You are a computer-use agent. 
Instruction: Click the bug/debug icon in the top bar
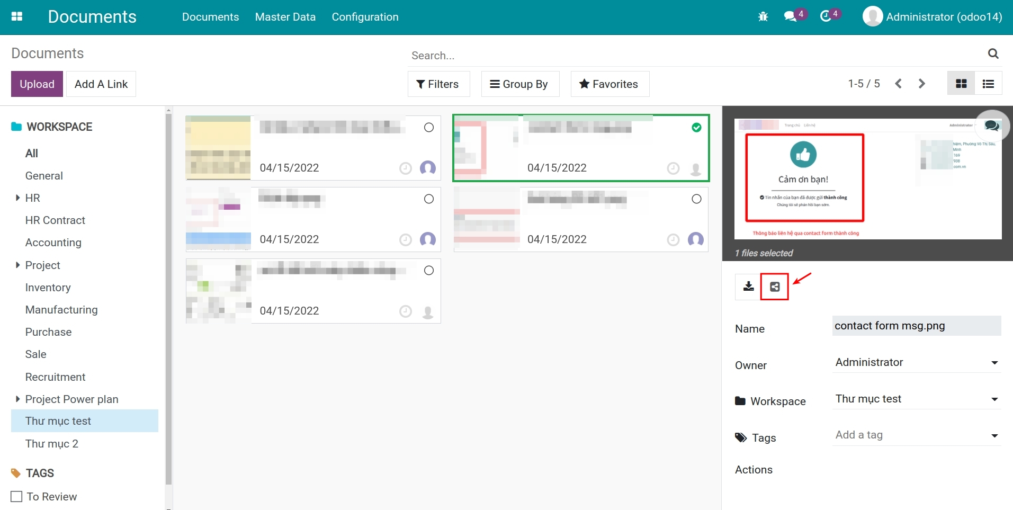[x=763, y=16]
